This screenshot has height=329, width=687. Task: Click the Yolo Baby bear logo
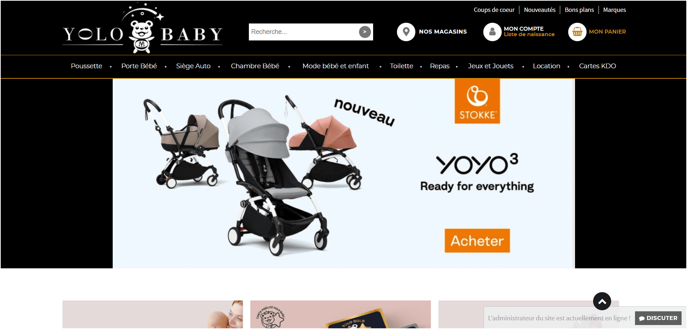point(142,28)
